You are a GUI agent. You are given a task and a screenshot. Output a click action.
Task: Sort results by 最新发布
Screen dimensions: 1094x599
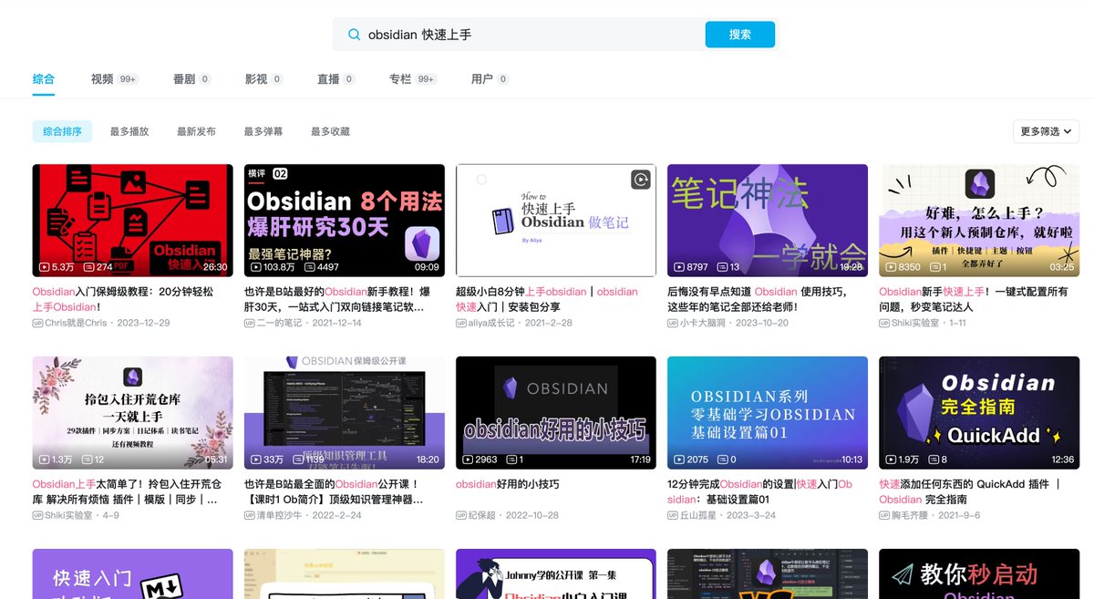(x=196, y=131)
